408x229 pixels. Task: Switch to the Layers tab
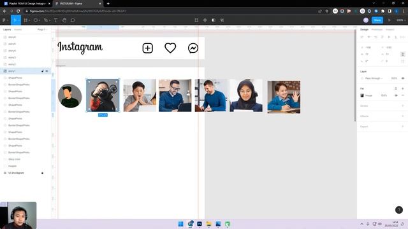tap(7, 29)
